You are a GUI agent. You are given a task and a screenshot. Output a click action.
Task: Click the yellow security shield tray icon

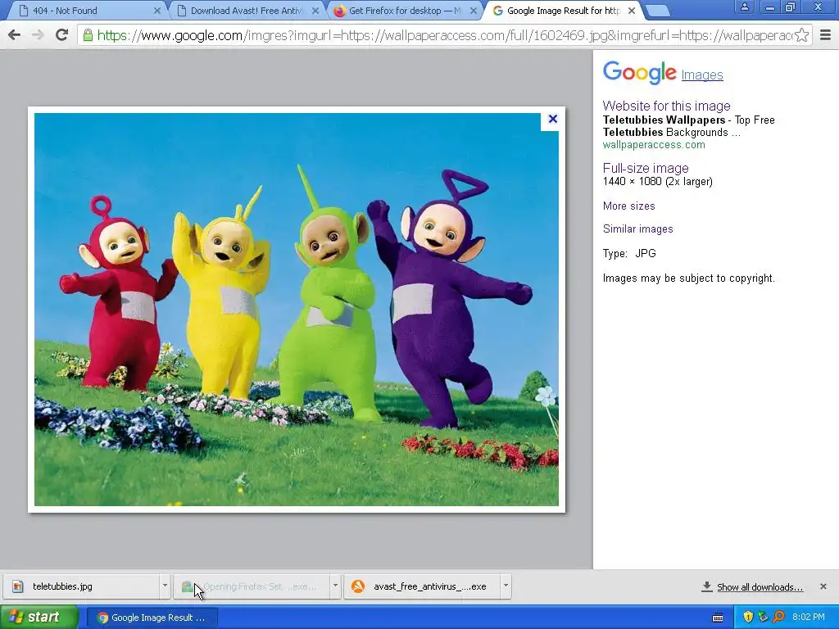click(x=748, y=618)
